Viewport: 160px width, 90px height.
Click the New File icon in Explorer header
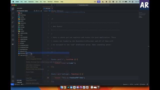(34, 11)
